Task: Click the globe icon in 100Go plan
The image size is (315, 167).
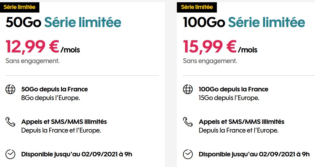Action: [x=188, y=89]
